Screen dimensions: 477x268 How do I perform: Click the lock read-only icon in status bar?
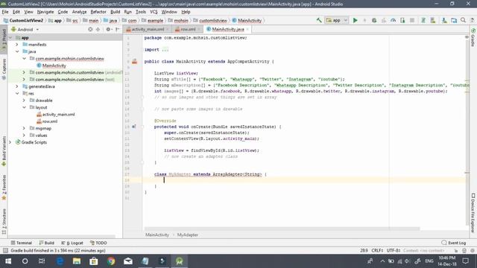(456, 251)
